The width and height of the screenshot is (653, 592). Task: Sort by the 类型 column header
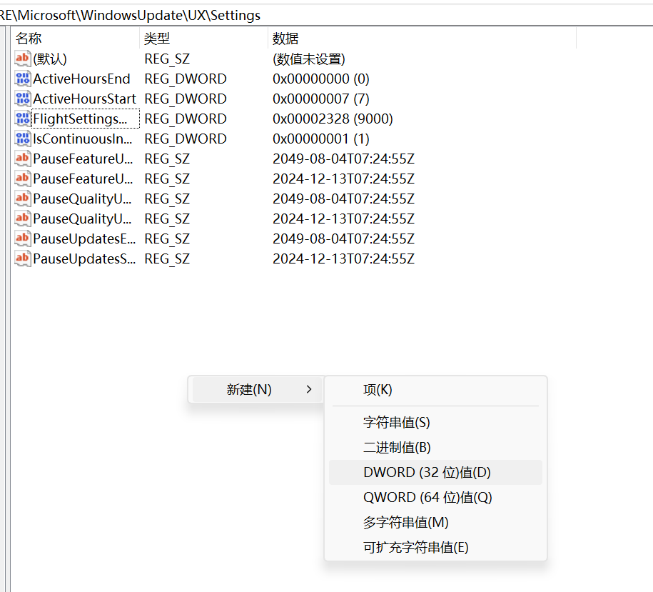(203, 39)
